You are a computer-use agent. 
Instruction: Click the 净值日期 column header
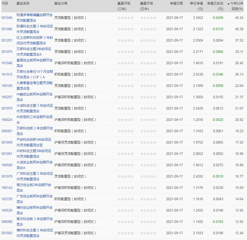coord(176,3)
